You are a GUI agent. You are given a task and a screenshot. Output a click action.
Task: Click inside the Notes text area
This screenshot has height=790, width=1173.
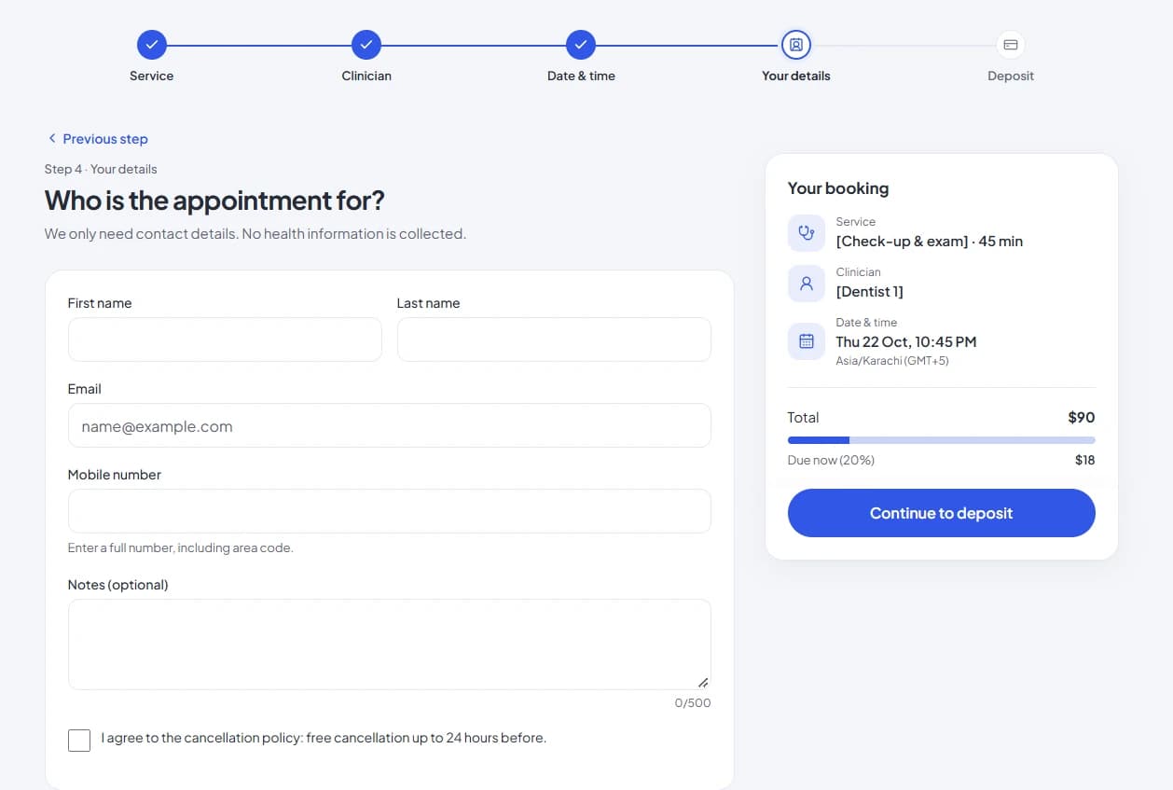(x=390, y=644)
